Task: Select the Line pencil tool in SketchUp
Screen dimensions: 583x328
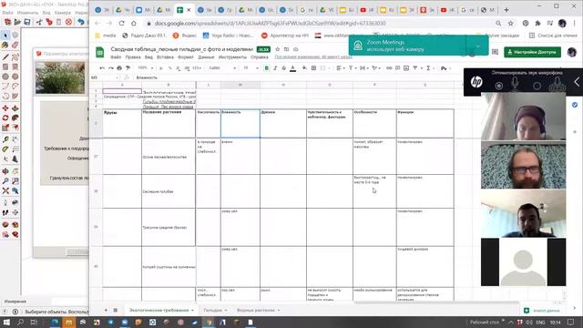Action: click(5, 56)
